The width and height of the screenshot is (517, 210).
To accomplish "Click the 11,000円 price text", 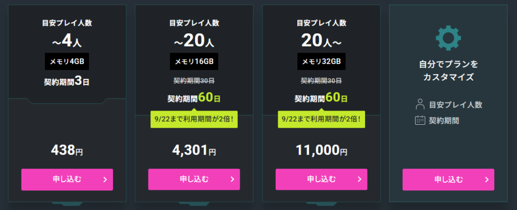I will (322, 150).
